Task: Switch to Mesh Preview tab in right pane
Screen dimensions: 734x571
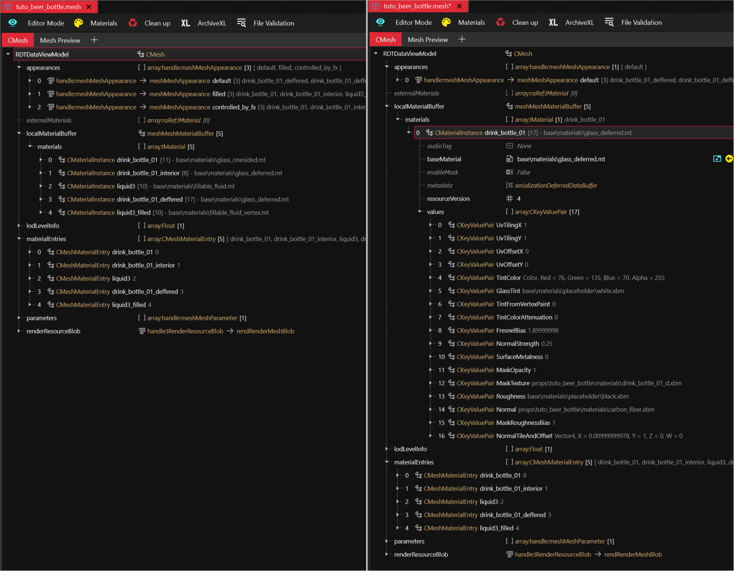Action: (x=427, y=40)
